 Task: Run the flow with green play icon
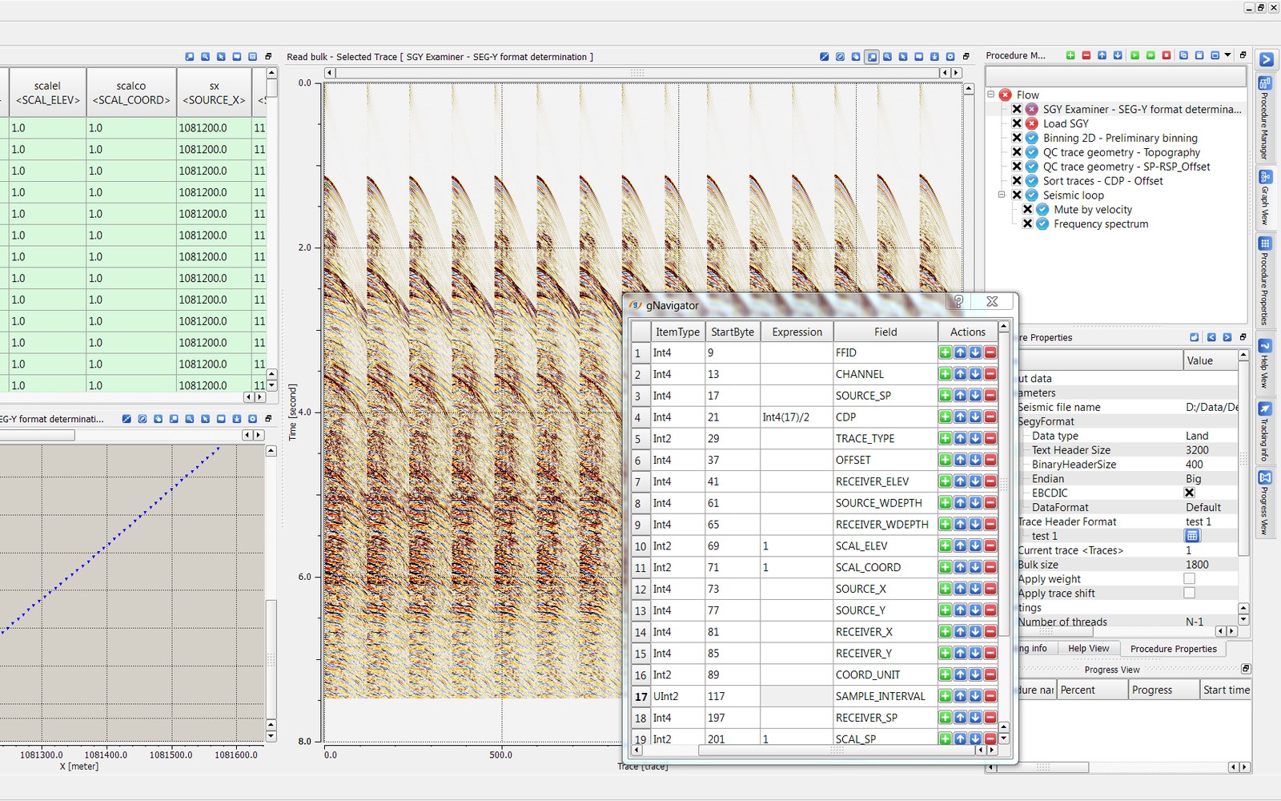(x=1134, y=55)
